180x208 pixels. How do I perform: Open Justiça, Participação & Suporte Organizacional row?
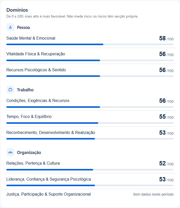[x=90, y=194]
